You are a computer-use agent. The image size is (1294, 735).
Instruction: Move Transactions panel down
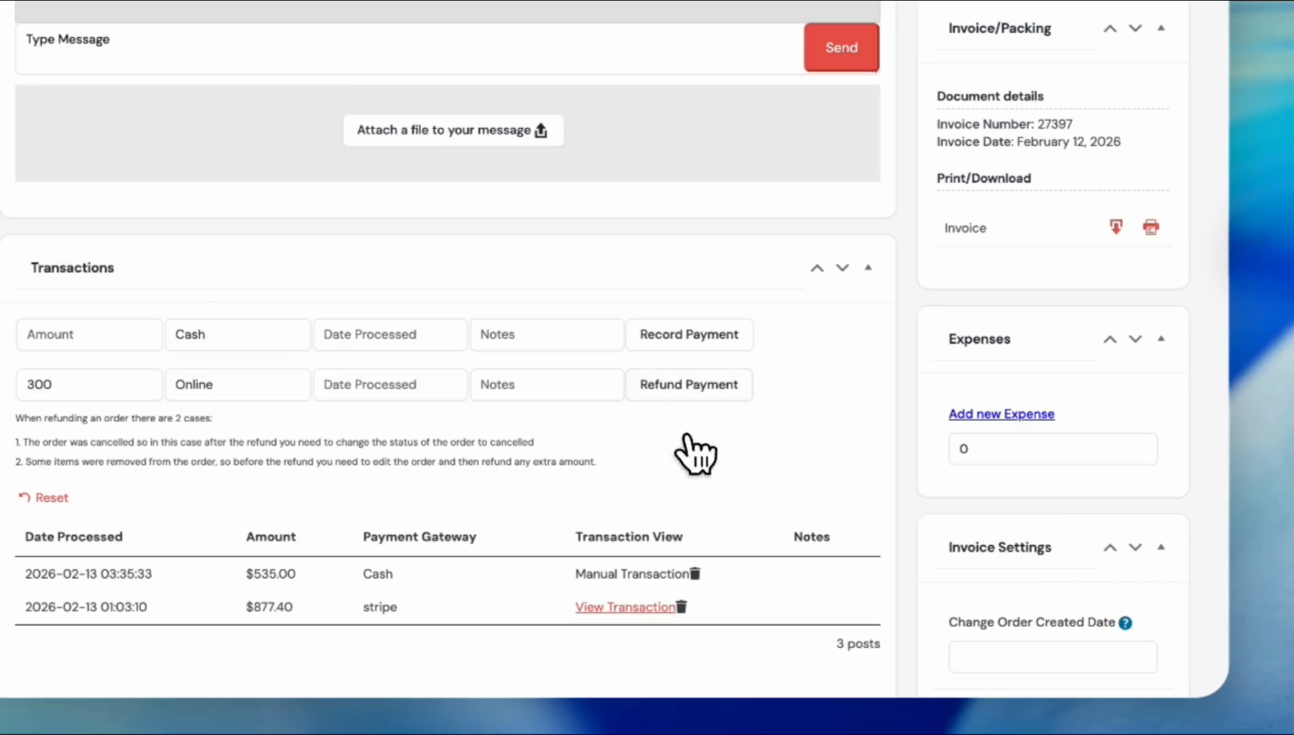(842, 268)
